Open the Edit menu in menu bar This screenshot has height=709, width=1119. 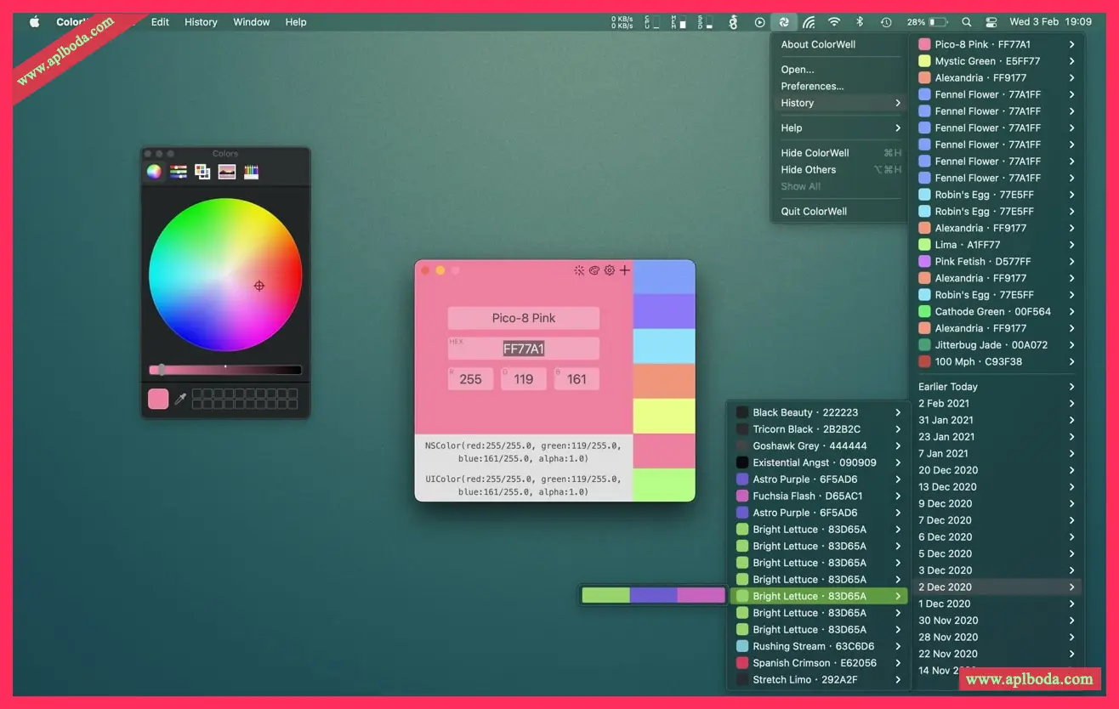(160, 22)
